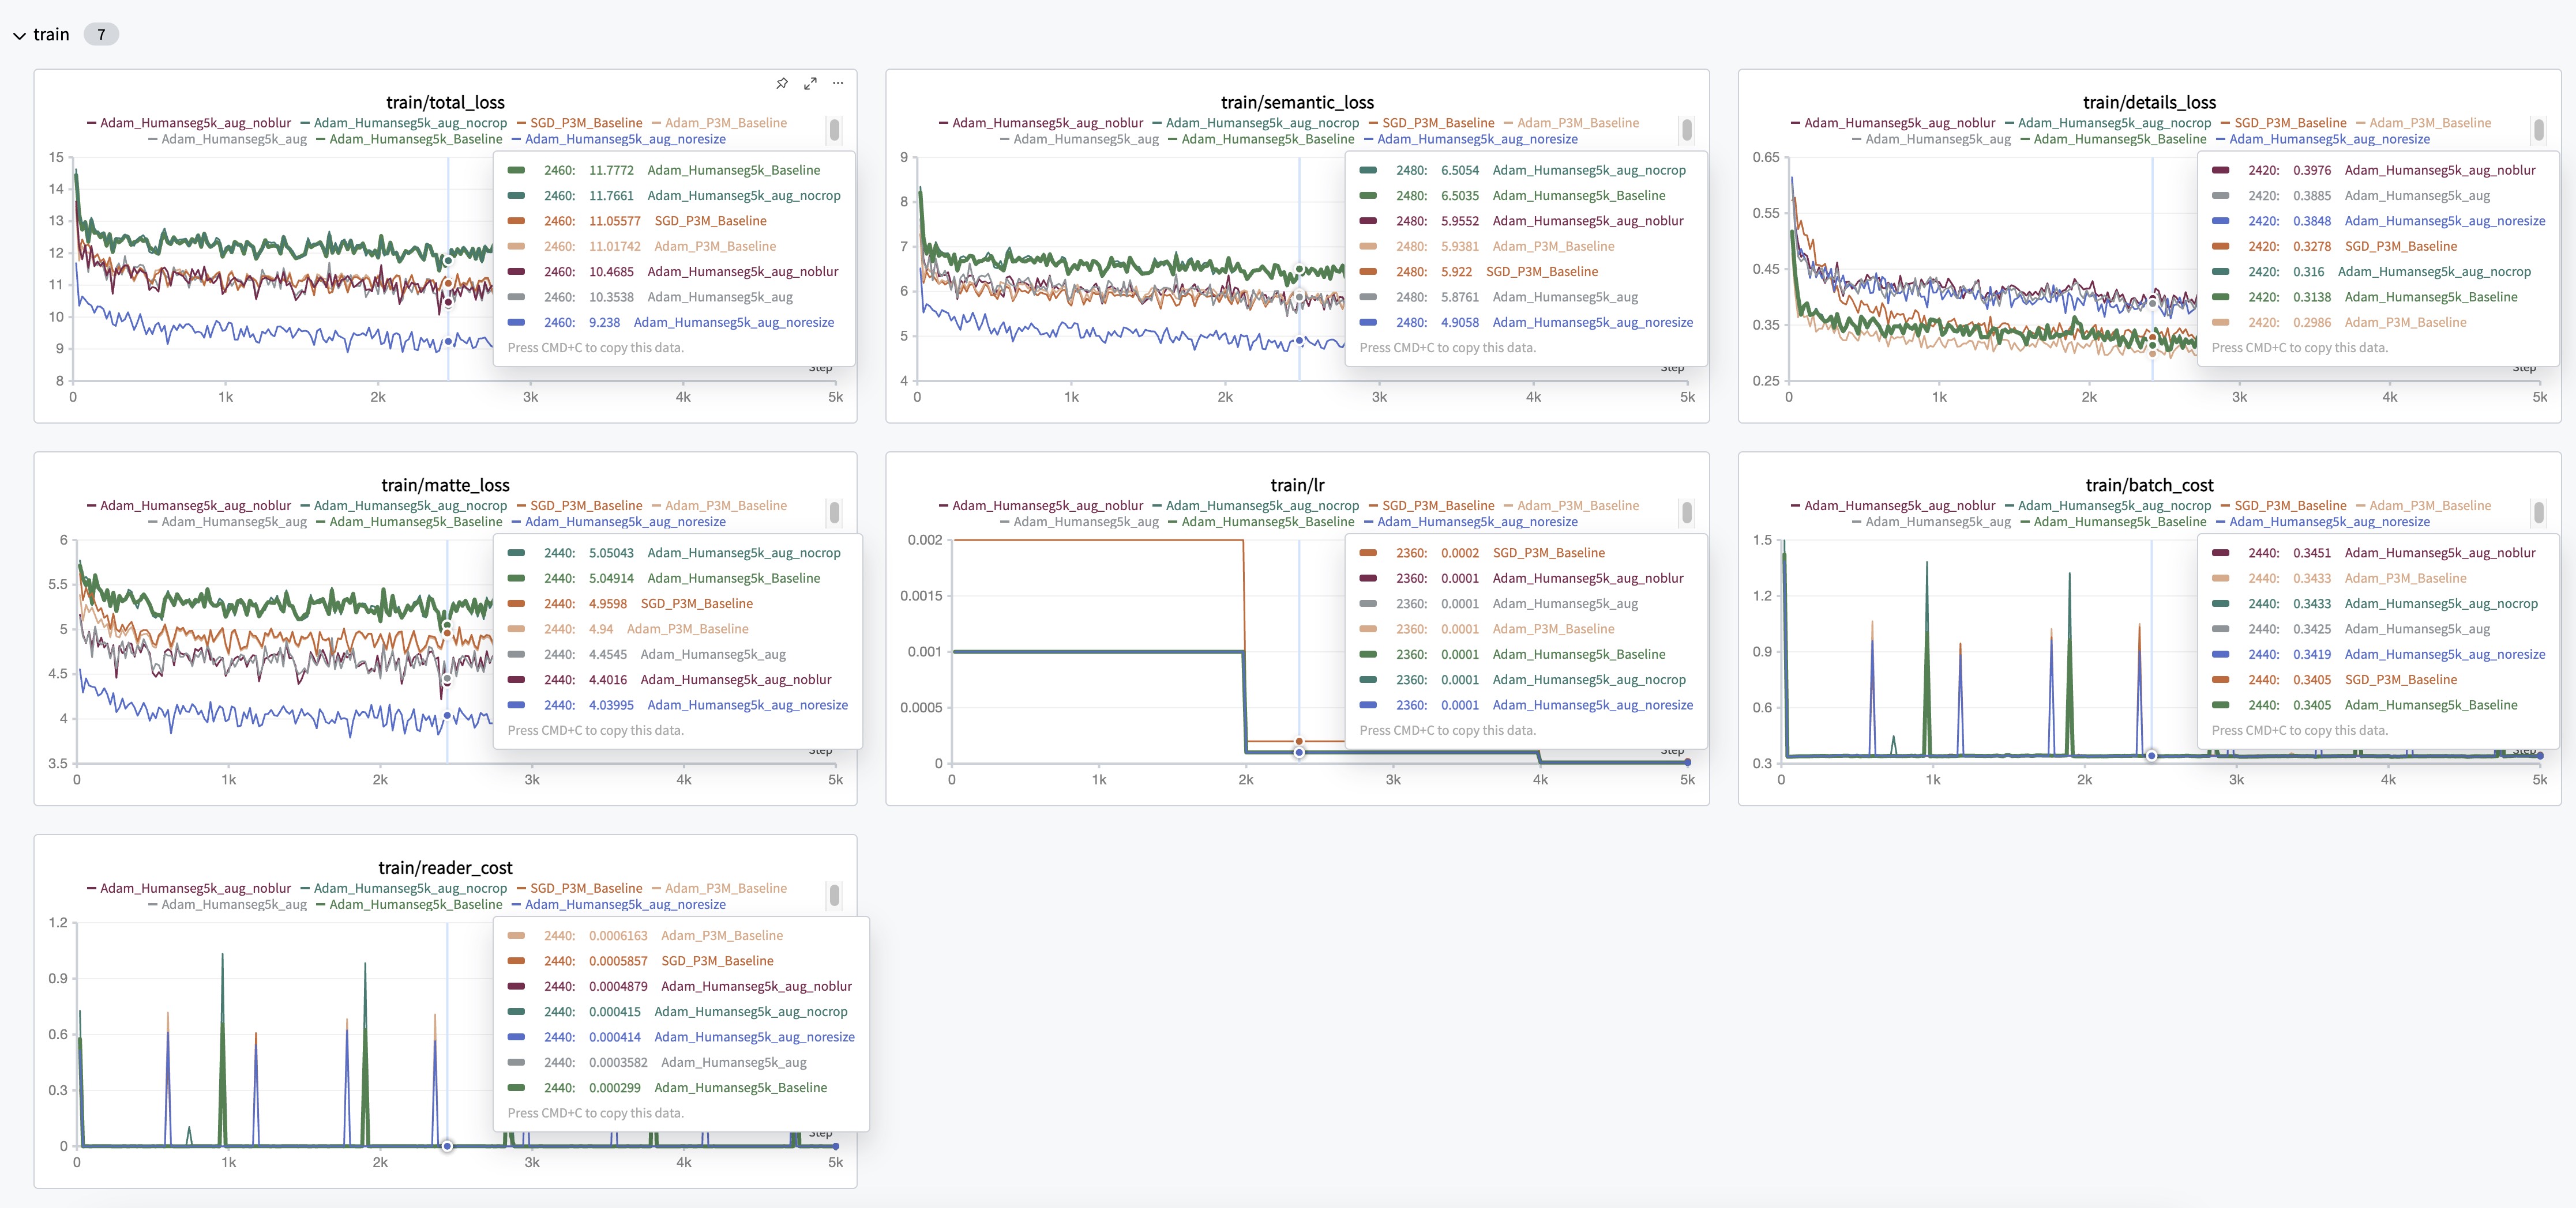2576x1208 pixels.
Task: Click the train section title
Action: coord(51,34)
